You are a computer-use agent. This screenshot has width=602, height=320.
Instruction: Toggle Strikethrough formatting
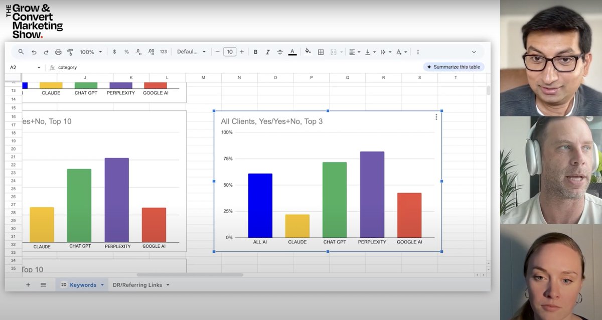(280, 52)
